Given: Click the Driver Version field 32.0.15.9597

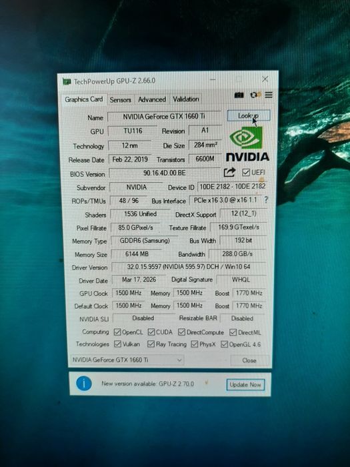Looking at the screenshot, I should click(189, 267).
